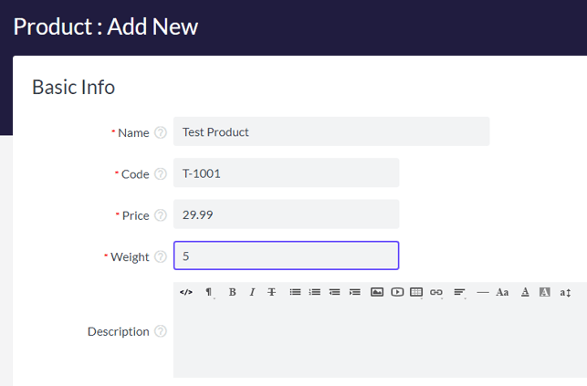Apply strikethrough formatting to text
The height and width of the screenshot is (386, 587).
pyautogui.click(x=271, y=292)
